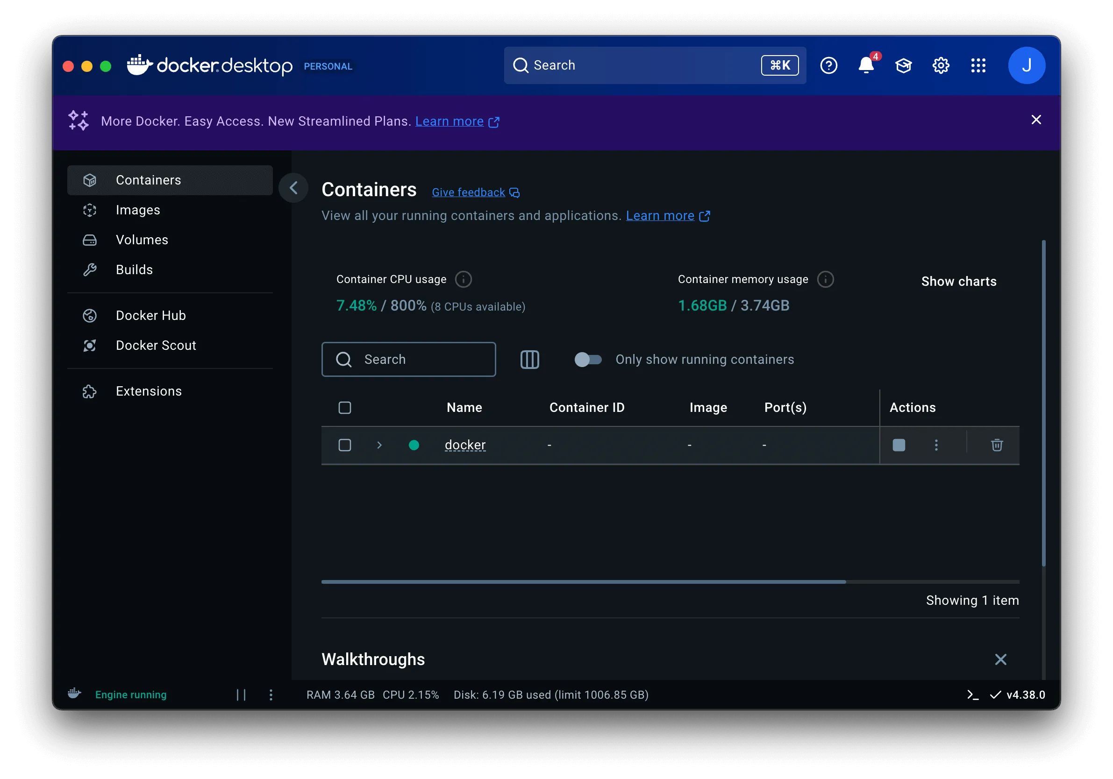This screenshot has width=1113, height=779.
Task: Open the docker container name link
Action: (x=465, y=445)
